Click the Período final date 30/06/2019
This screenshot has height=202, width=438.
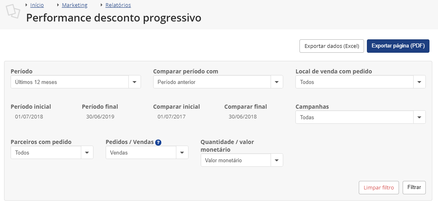pos(100,117)
